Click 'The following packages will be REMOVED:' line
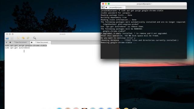This screenshot has height=109, width=194. [122, 29]
